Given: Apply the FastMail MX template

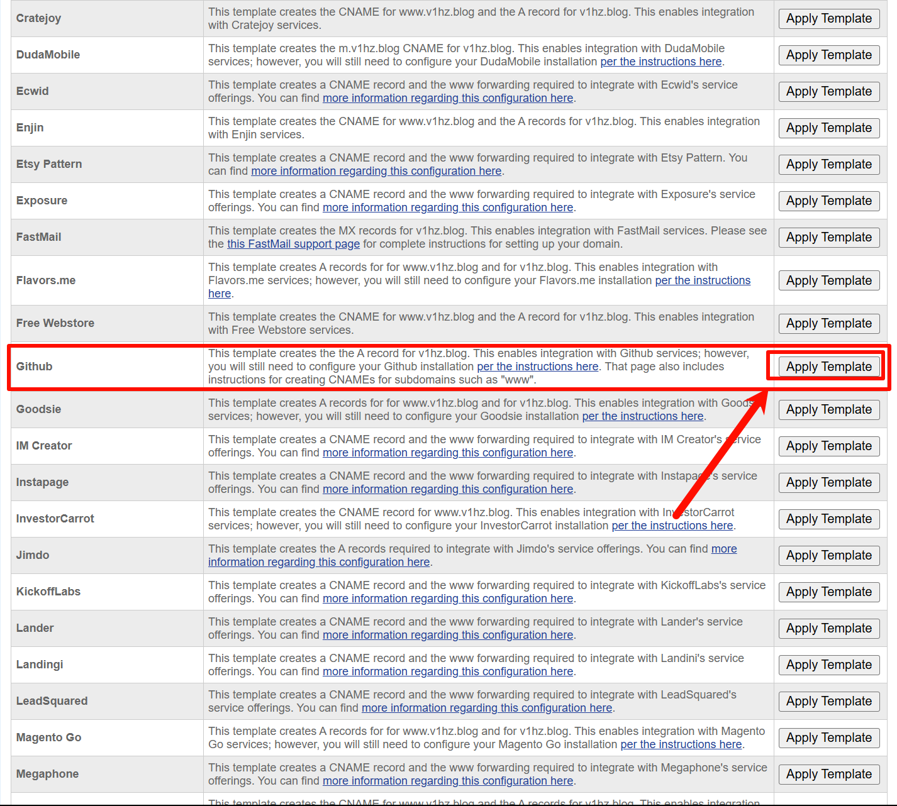Looking at the screenshot, I should click(828, 237).
